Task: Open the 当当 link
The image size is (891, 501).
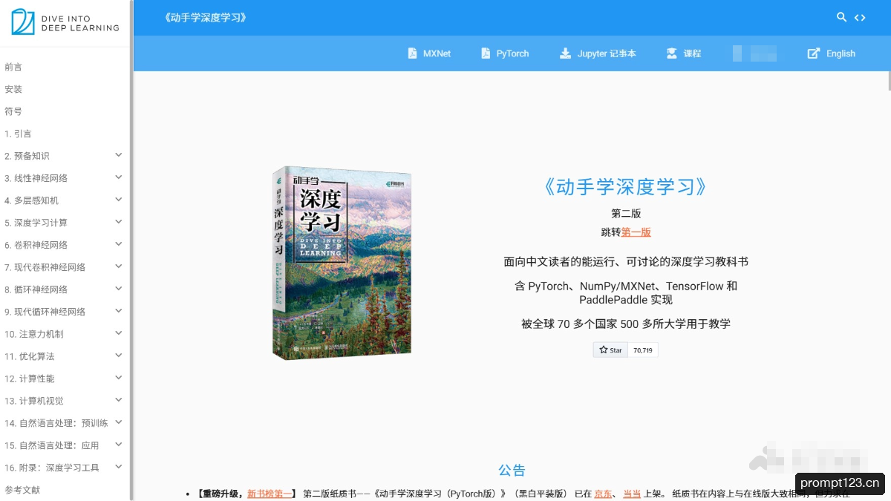Action: coord(631,494)
